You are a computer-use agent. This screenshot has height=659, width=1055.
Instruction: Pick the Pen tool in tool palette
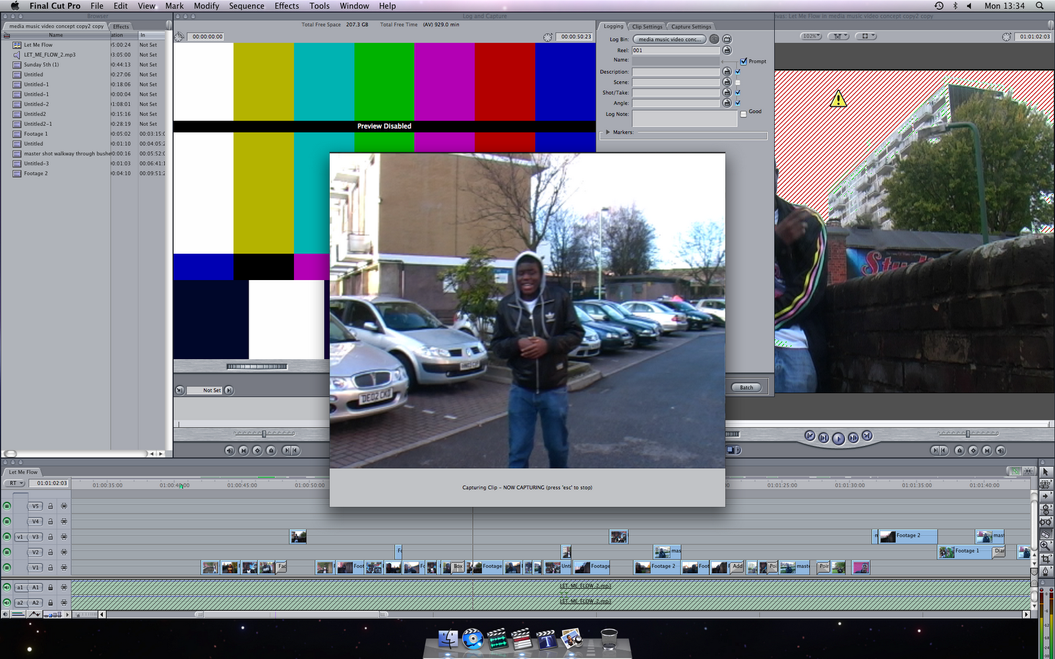point(1045,571)
